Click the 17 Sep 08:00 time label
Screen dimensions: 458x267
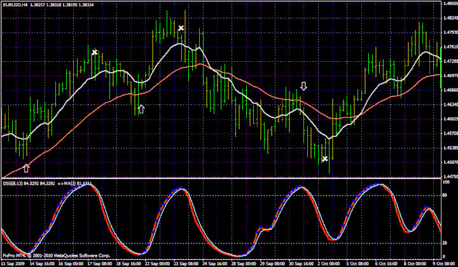point(100,263)
